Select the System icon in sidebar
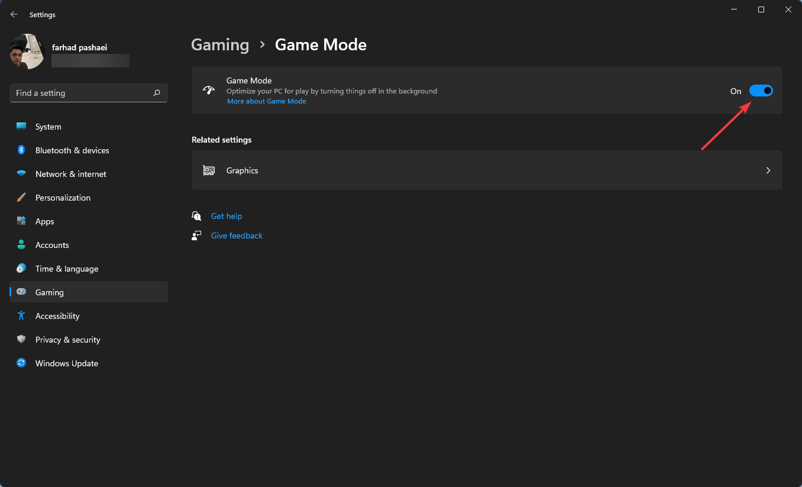Image resolution: width=802 pixels, height=487 pixels. click(21, 126)
